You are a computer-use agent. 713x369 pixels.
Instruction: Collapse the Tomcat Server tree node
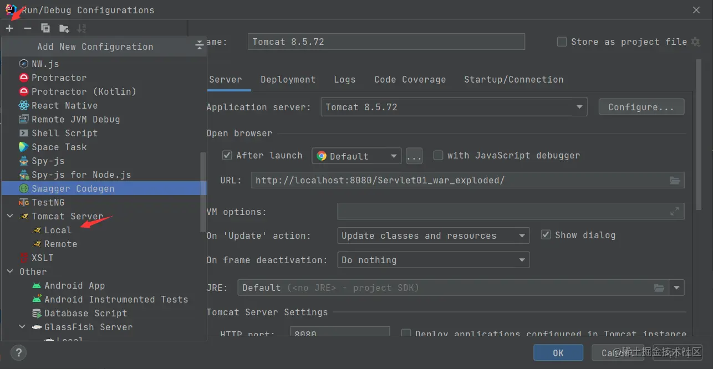(10, 216)
